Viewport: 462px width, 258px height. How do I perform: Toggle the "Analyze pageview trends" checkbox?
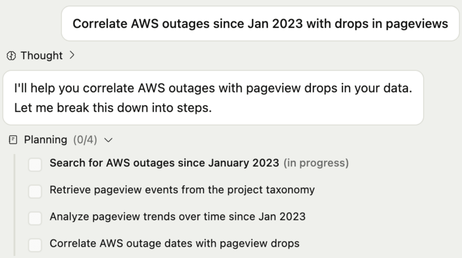[x=35, y=218]
